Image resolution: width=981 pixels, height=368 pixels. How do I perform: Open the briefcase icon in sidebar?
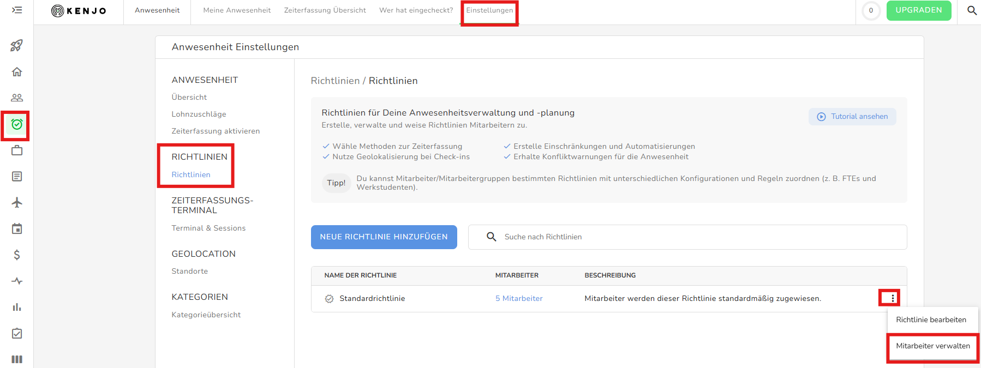click(x=17, y=150)
